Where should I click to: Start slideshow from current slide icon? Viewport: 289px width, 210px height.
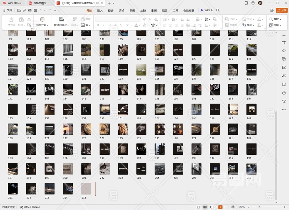click(42, 20)
